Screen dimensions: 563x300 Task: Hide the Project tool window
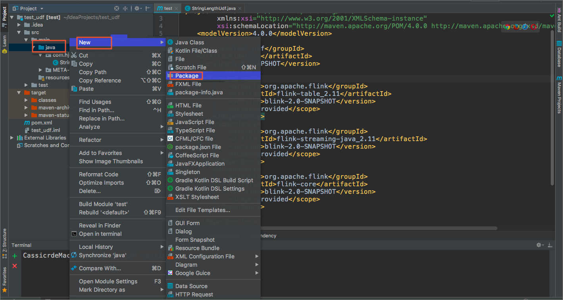(148, 8)
